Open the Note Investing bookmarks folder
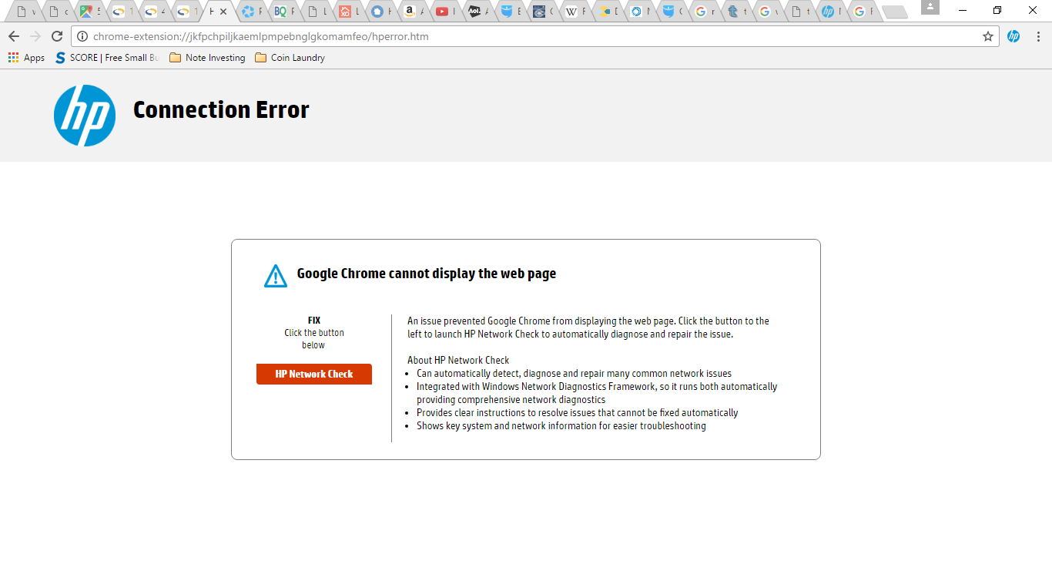 [x=207, y=58]
